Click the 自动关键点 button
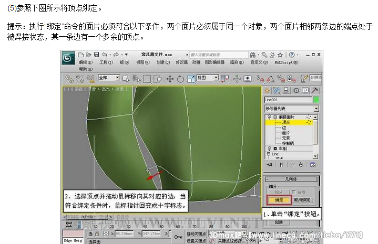 click(x=196, y=234)
